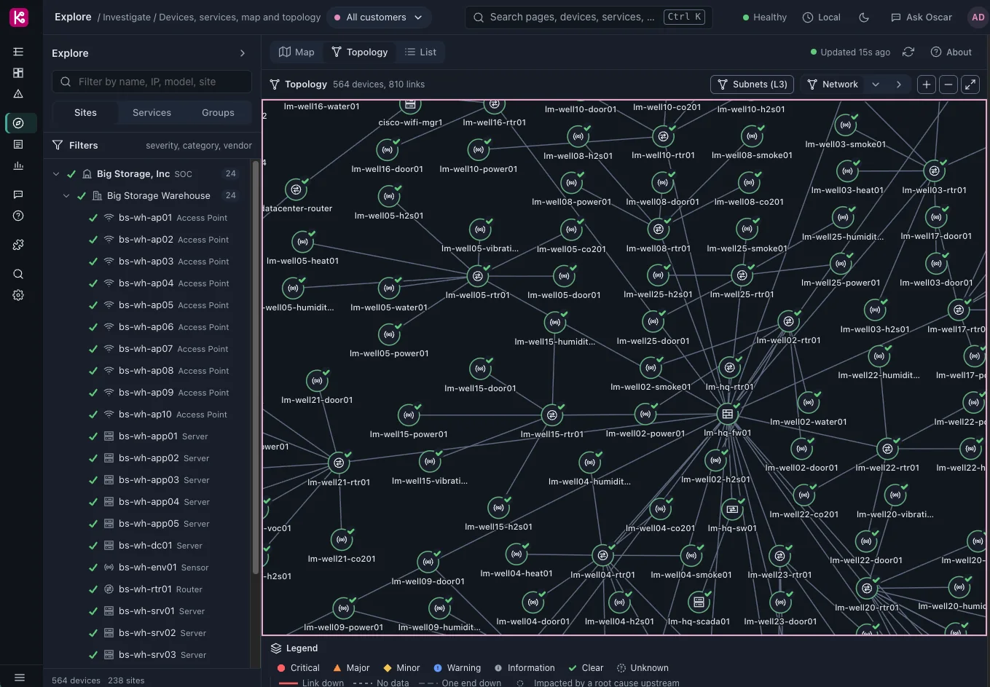Collapse the Explore panel with its chevron
The height and width of the screenshot is (687, 990).
click(243, 53)
